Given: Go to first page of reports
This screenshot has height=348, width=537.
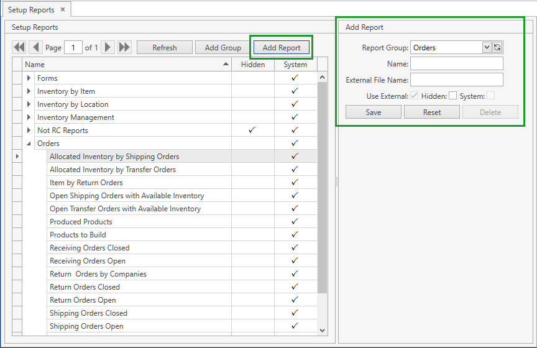Looking at the screenshot, I should pyautogui.click(x=19, y=47).
